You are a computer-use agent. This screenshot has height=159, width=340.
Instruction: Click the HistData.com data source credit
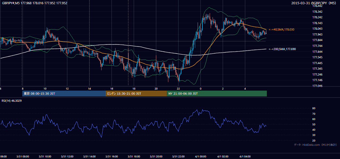point(316,145)
